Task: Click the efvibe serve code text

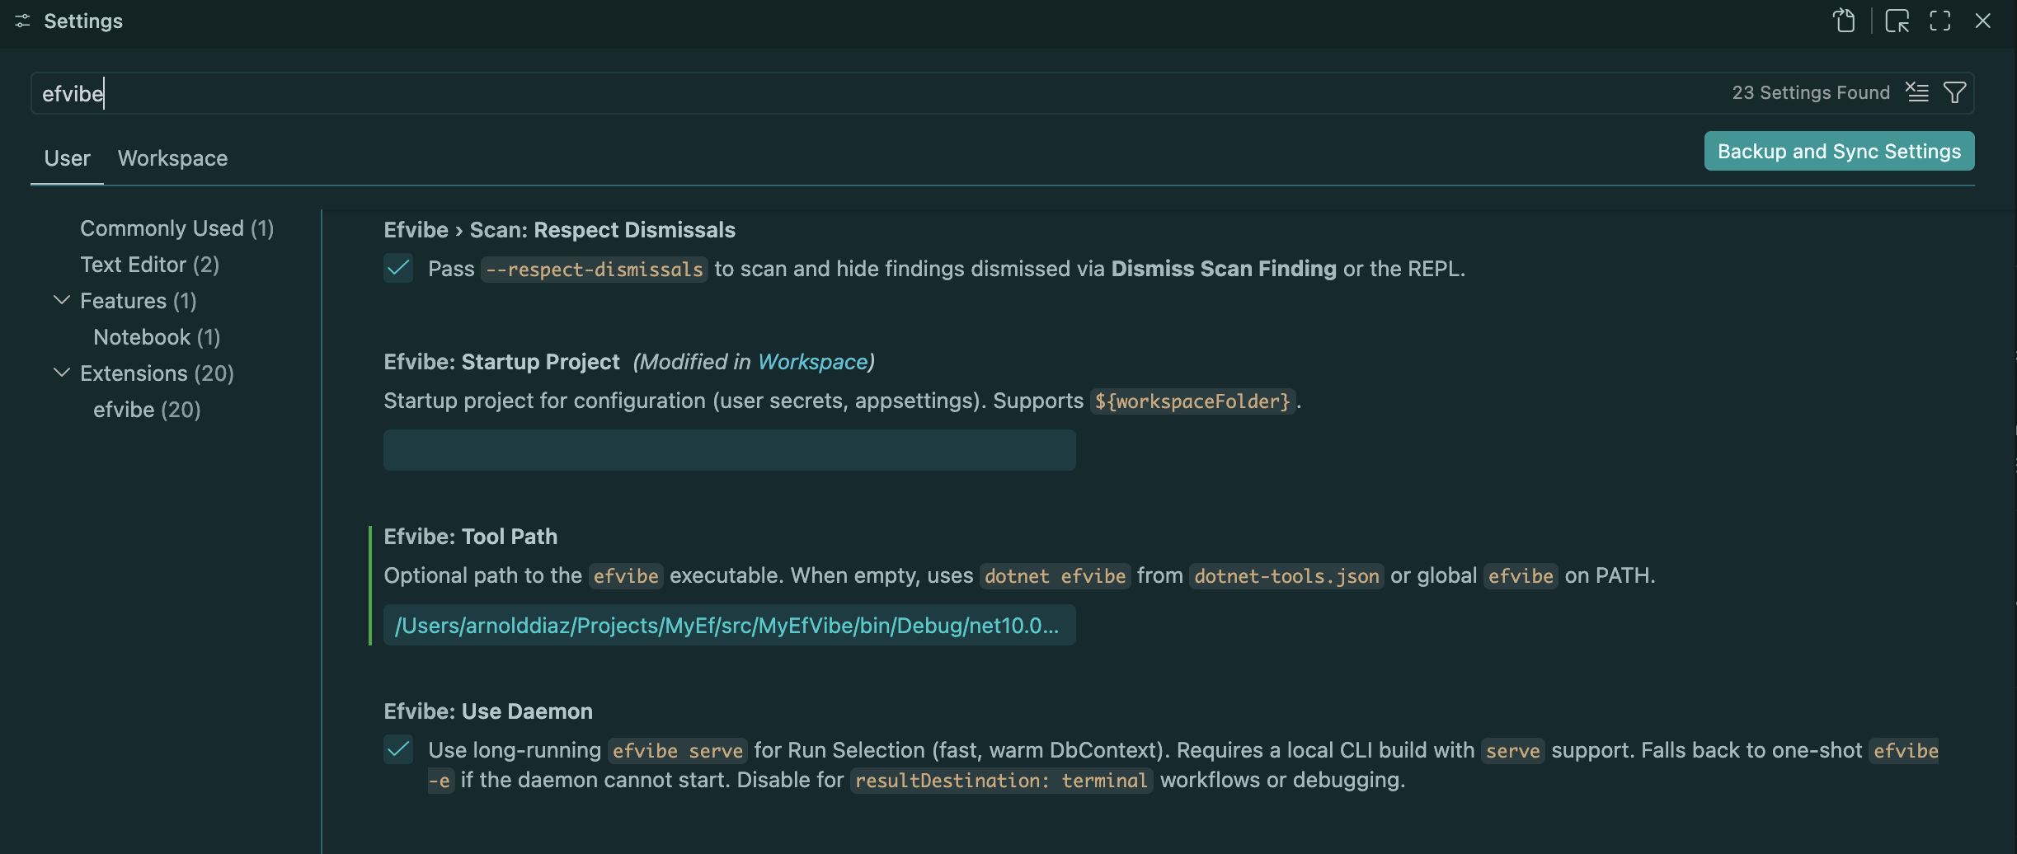Action: 678,751
